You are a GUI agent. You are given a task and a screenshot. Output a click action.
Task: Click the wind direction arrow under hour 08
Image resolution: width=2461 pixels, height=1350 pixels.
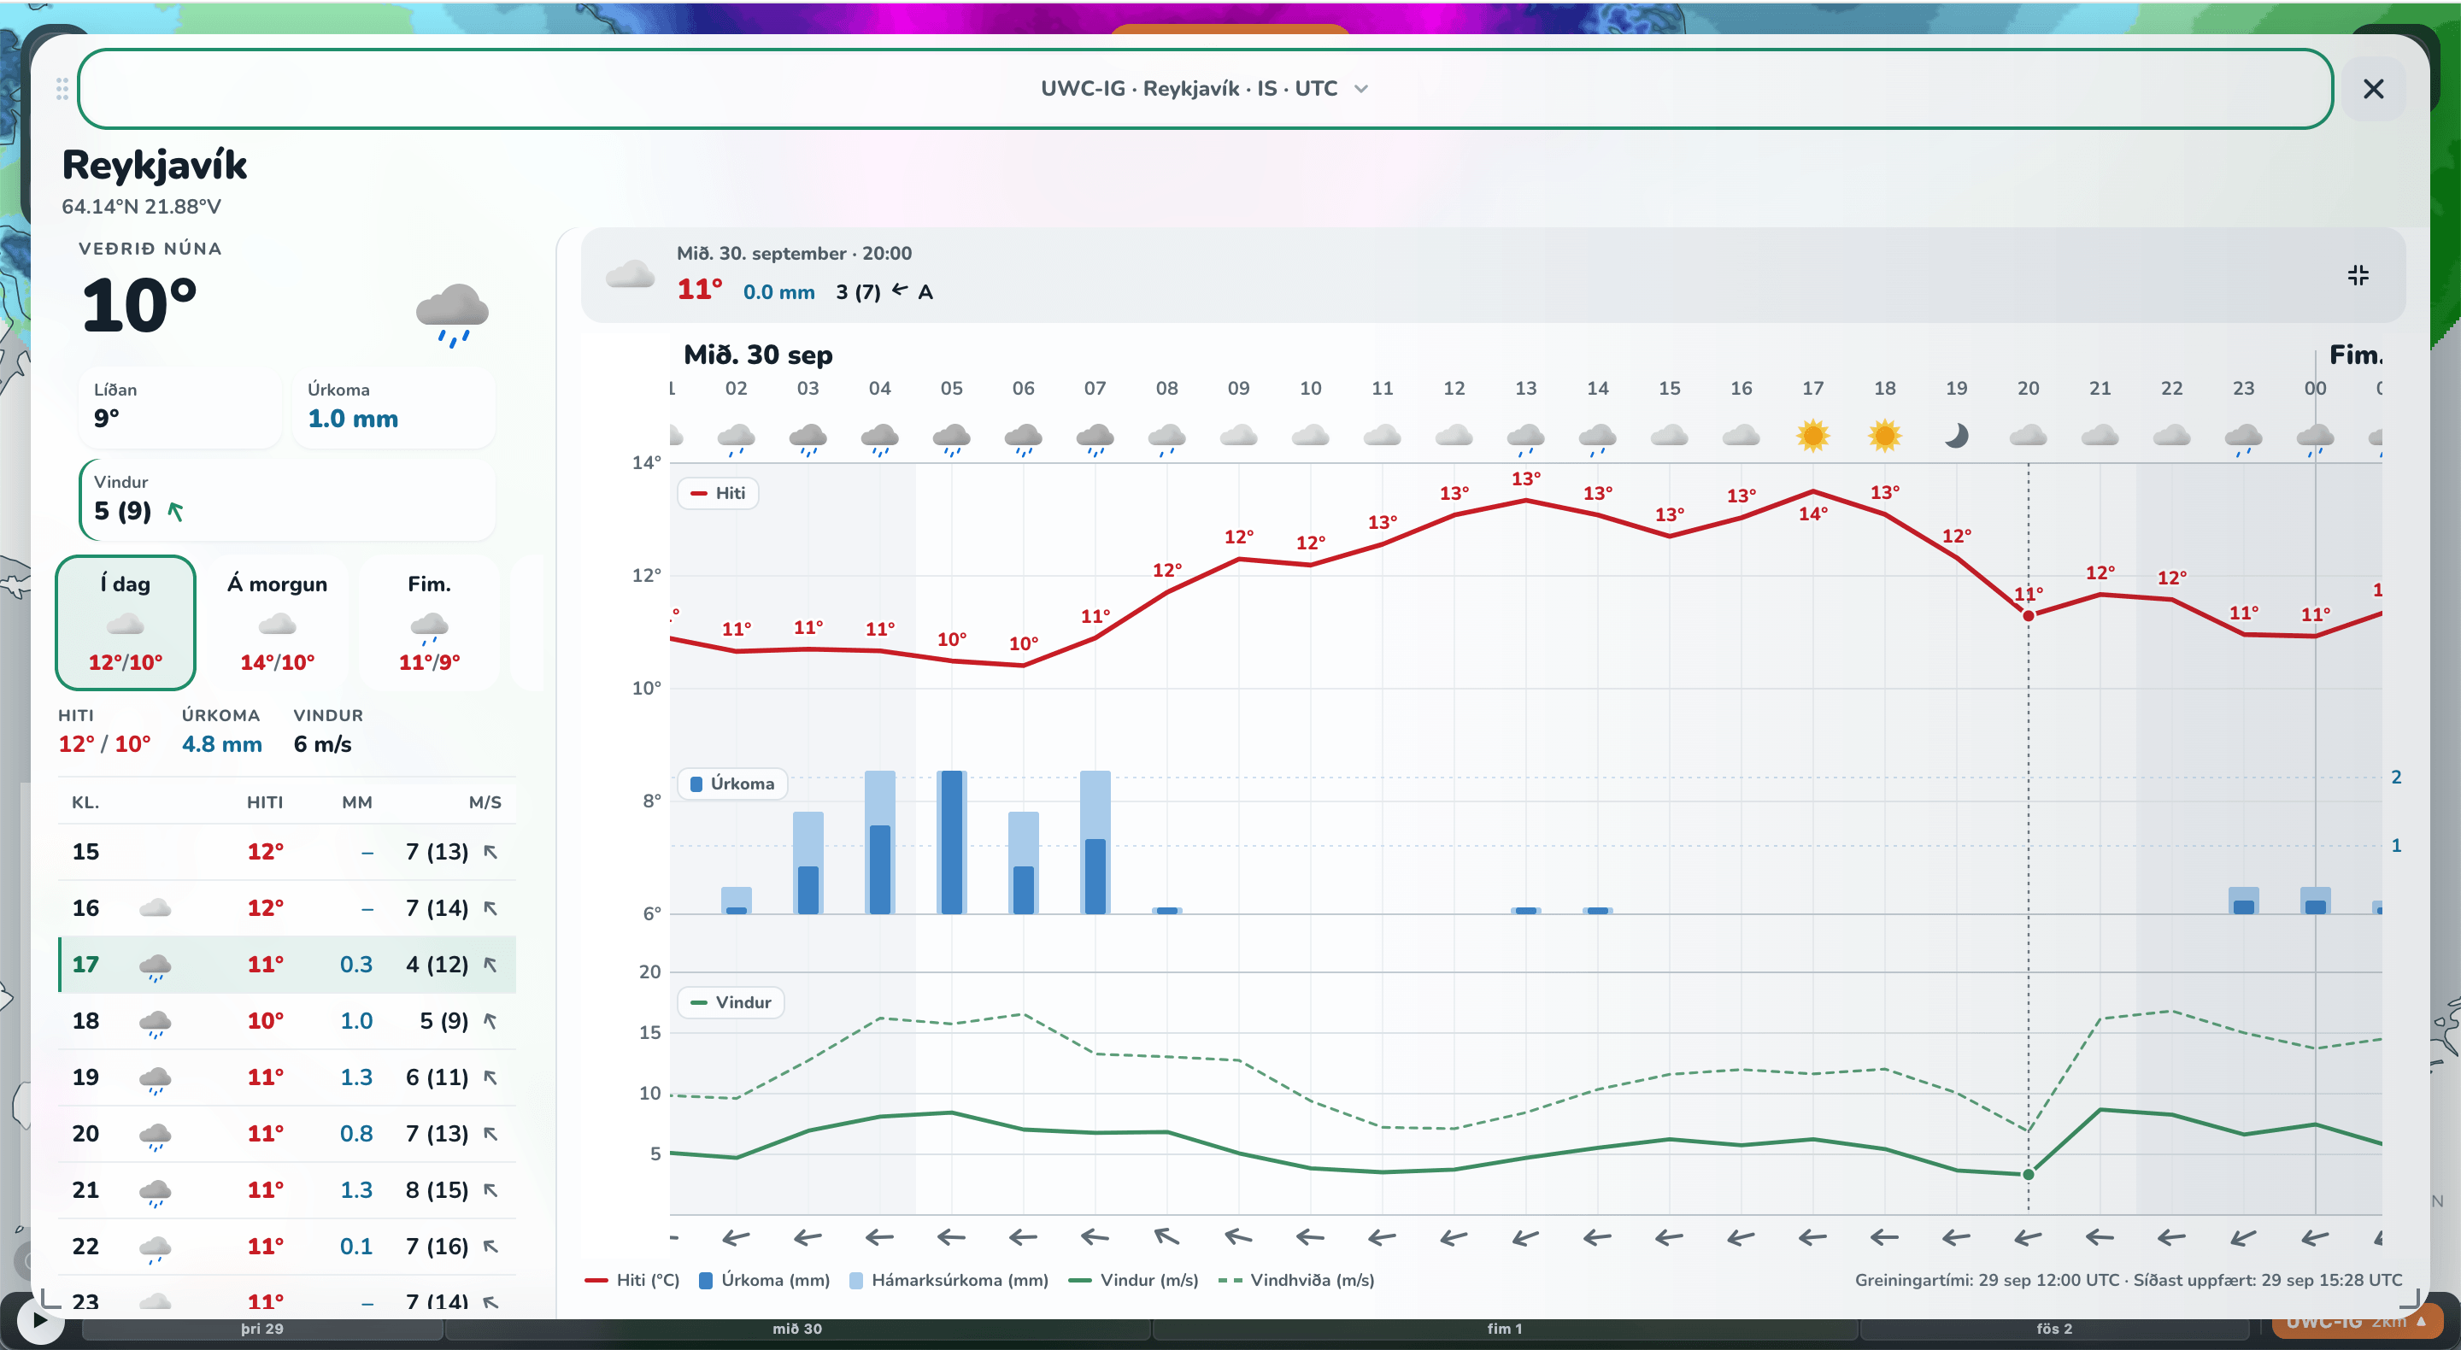coord(1166,1237)
